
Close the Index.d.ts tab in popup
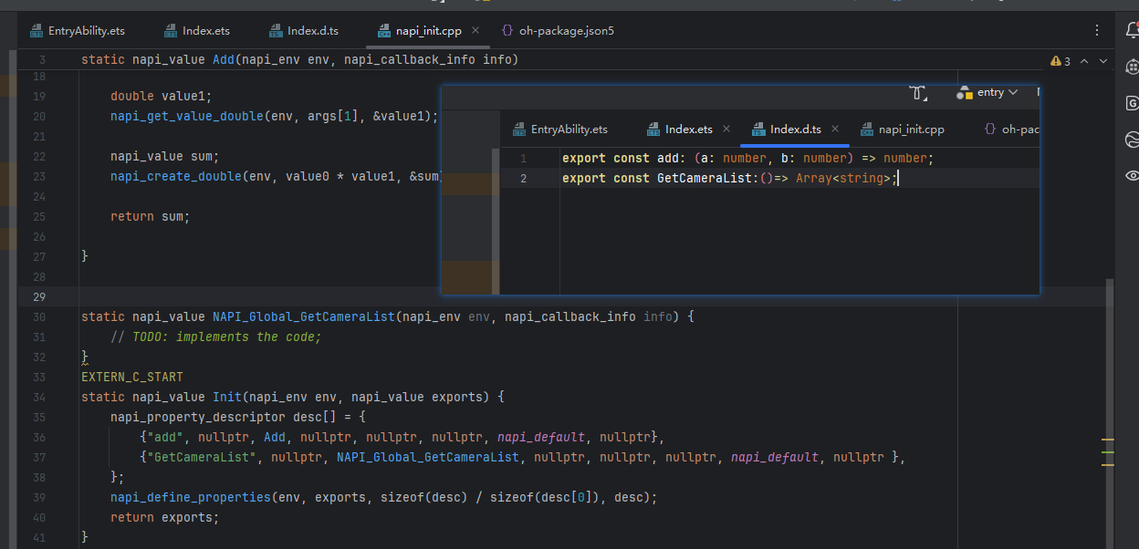(x=834, y=129)
